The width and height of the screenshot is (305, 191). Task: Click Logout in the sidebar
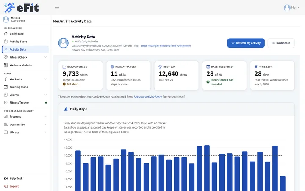[x=25, y=186]
